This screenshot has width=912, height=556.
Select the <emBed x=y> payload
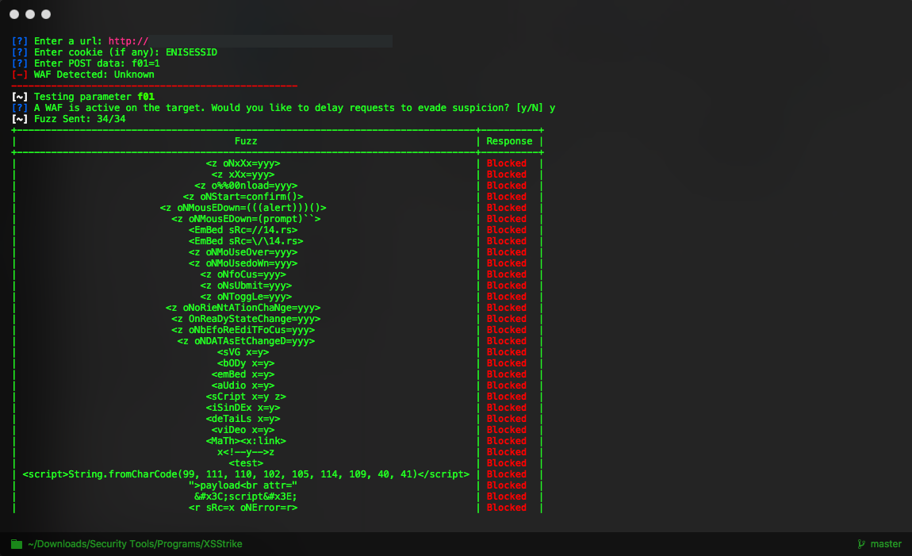click(x=243, y=374)
